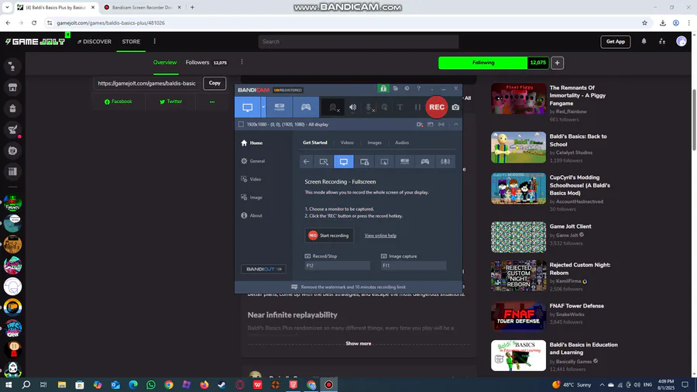
Task: Toggle the recording area checkbox beside 1920x1080
Action: point(241,125)
